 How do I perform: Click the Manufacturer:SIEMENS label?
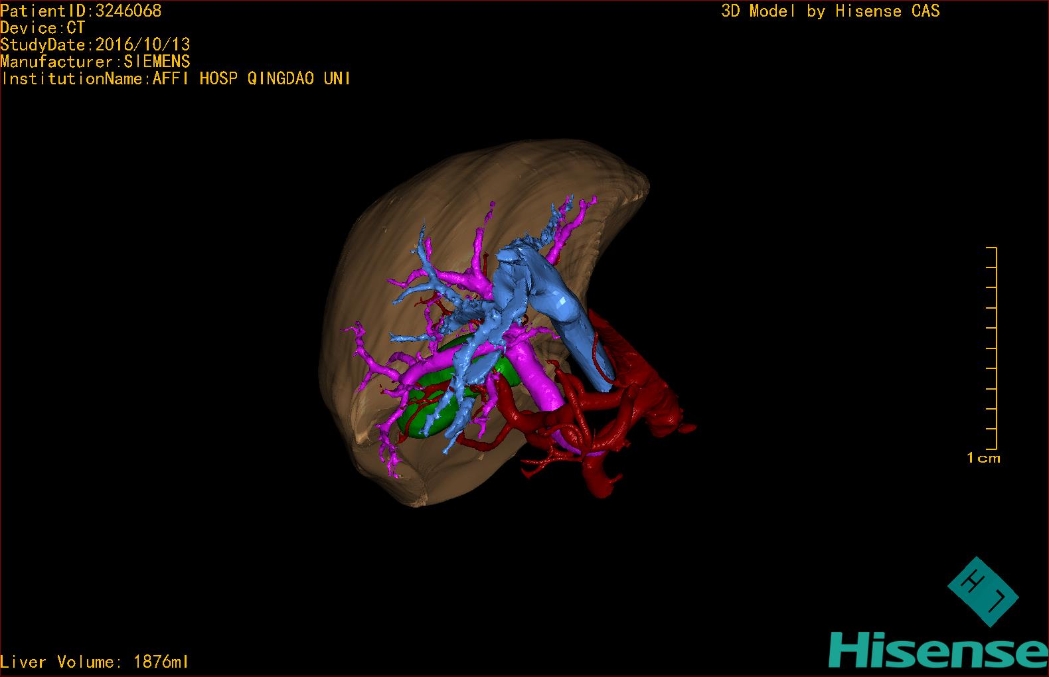tap(96, 62)
